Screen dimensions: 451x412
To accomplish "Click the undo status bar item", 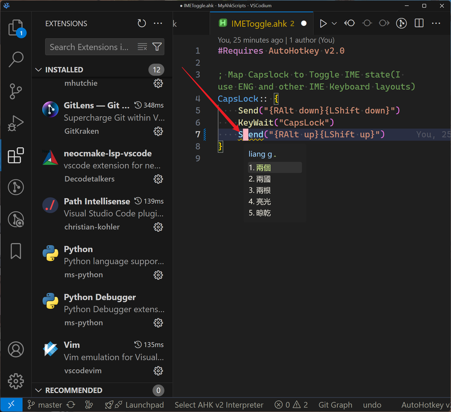I will [372, 405].
